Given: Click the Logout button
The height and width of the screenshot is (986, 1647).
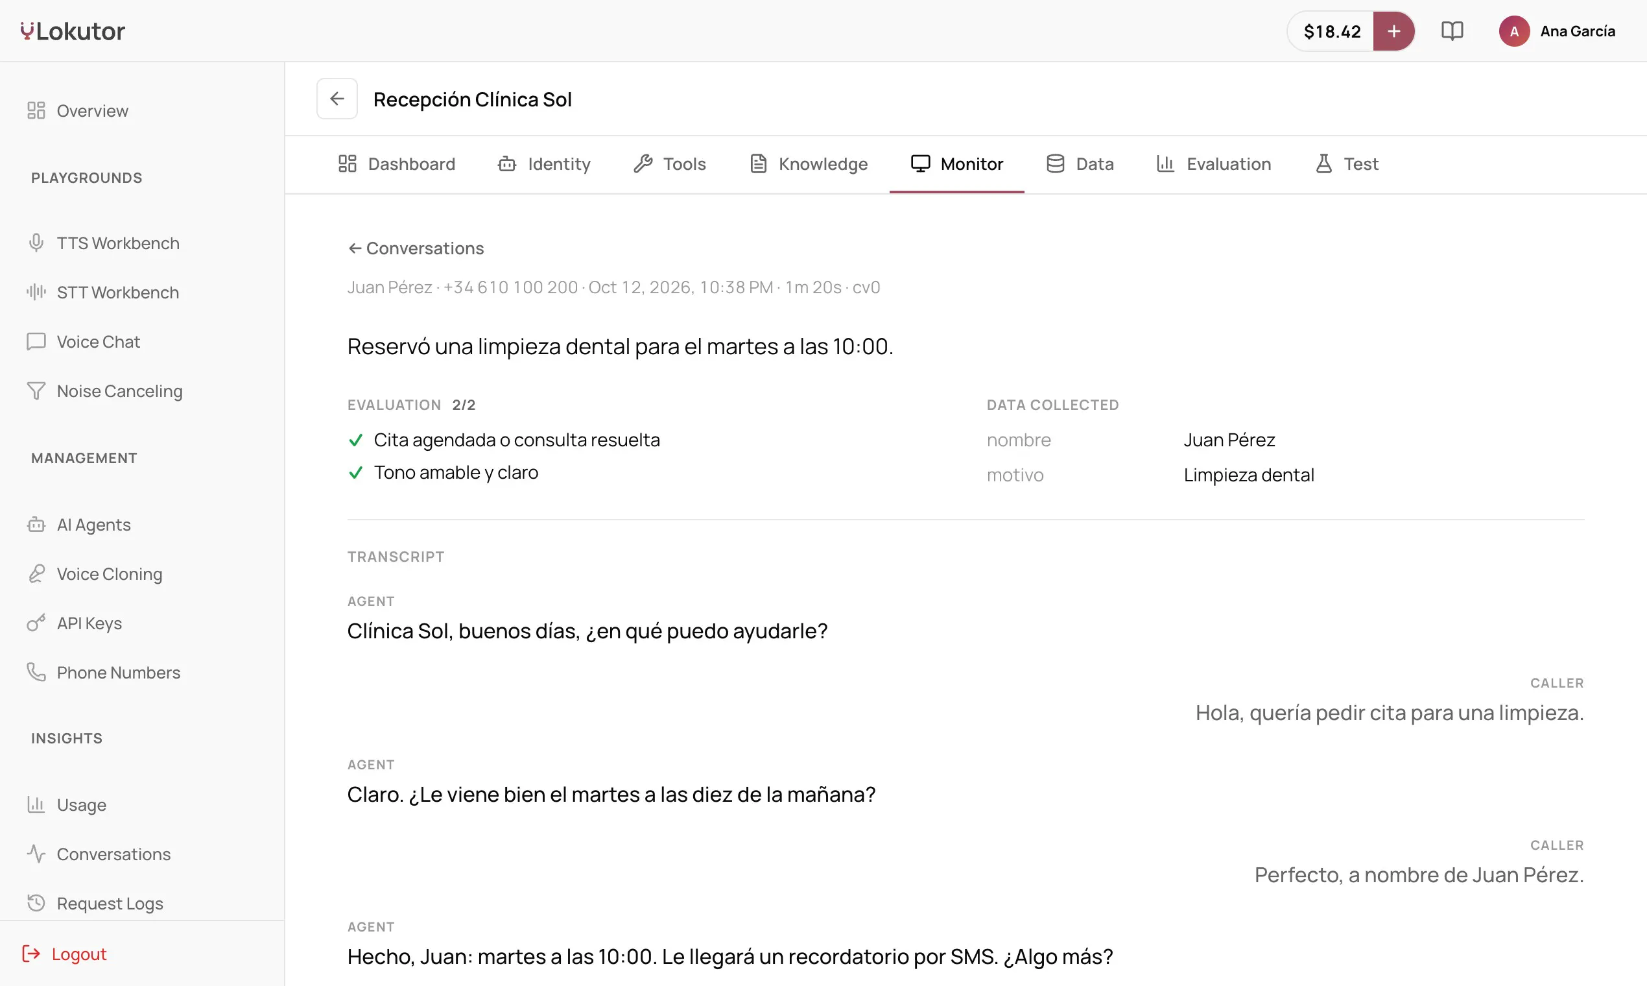Looking at the screenshot, I should [64, 954].
